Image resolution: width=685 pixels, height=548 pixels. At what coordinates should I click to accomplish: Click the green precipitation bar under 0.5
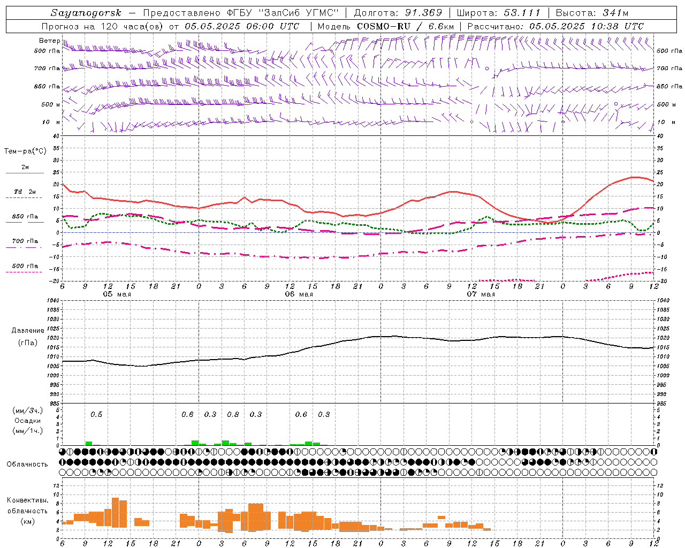(x=89, y=443)
